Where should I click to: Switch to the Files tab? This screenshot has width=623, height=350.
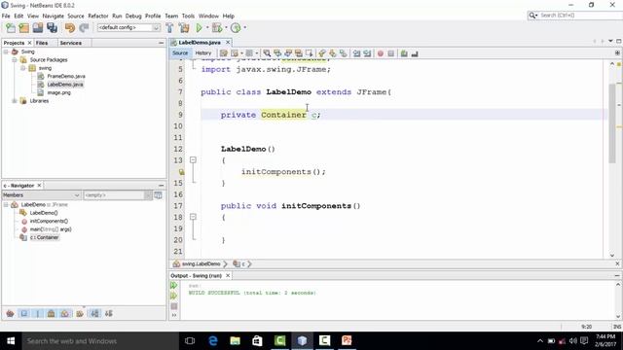point(42,43)
